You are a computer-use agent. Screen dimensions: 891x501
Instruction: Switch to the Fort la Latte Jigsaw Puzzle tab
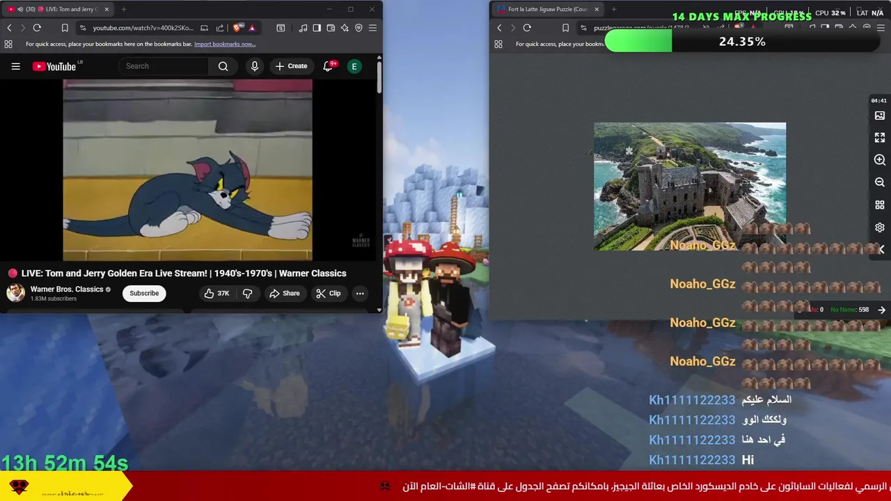(548, 9)
